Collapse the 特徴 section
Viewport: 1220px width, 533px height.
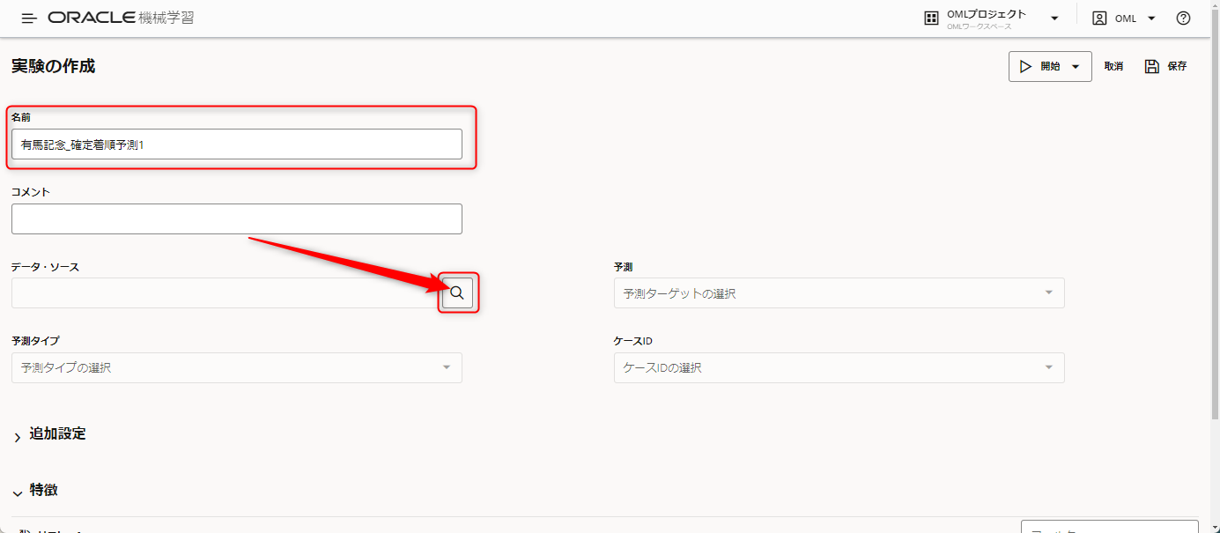coord(18,493)
